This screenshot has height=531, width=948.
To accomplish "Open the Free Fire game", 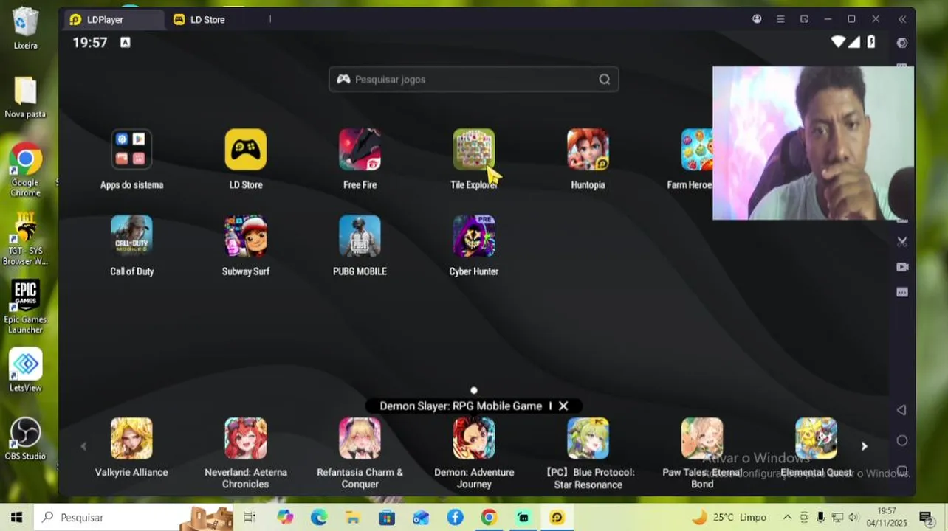I will [x=360, y=150].
